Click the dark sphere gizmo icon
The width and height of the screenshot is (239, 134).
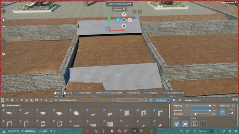click(x=124, y=20)
